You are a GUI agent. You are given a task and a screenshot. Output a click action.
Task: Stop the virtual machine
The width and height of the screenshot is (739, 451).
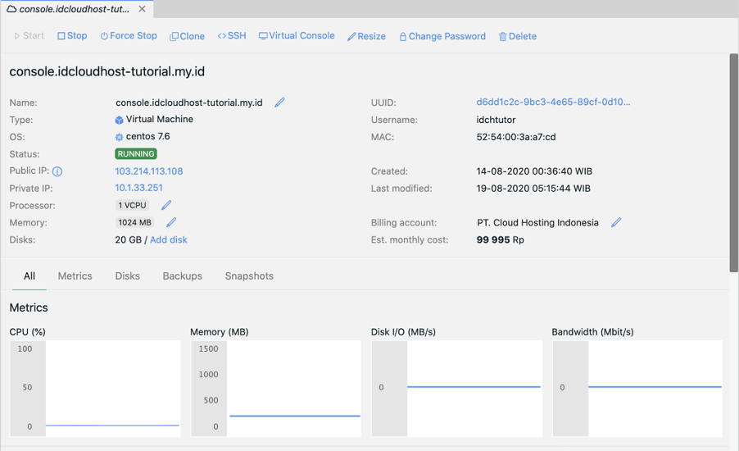(x=72, y=36)
